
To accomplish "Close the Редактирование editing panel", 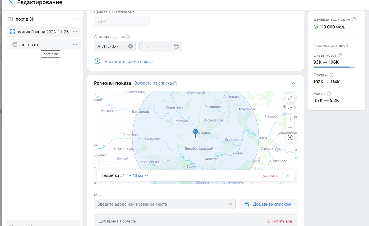I will pyautogui.click(x=11, y=2).
